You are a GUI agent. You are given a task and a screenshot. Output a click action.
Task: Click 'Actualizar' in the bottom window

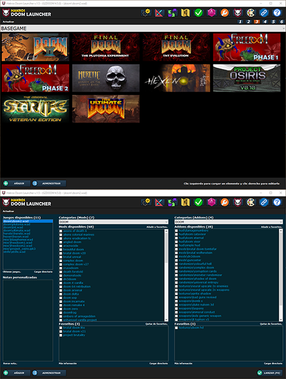coord(8,211)
